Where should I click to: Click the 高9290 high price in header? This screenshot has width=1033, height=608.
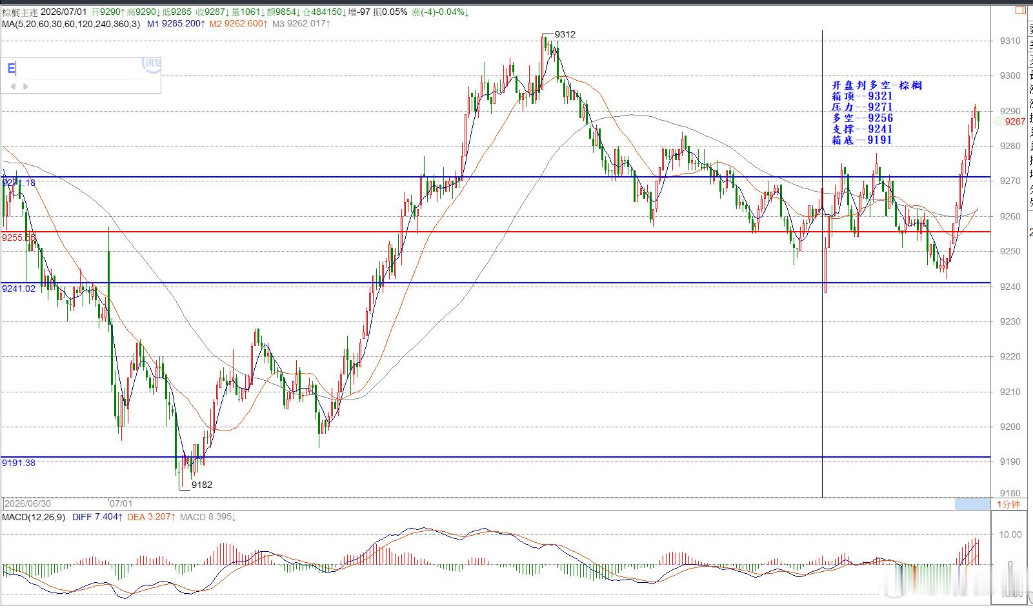144,12
